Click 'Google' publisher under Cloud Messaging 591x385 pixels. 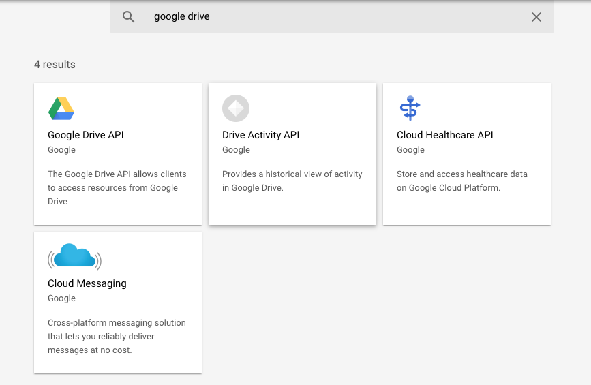click(61, 298)
